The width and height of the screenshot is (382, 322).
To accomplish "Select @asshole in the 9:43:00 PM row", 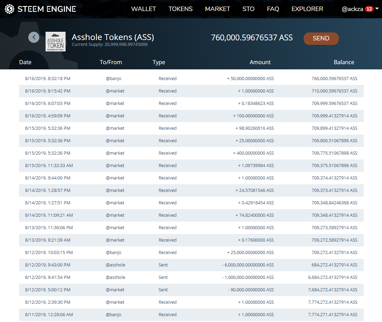I will tap(115, 265).
